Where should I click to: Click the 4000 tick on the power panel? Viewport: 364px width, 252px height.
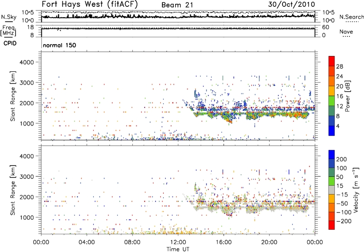coord(26,62)
